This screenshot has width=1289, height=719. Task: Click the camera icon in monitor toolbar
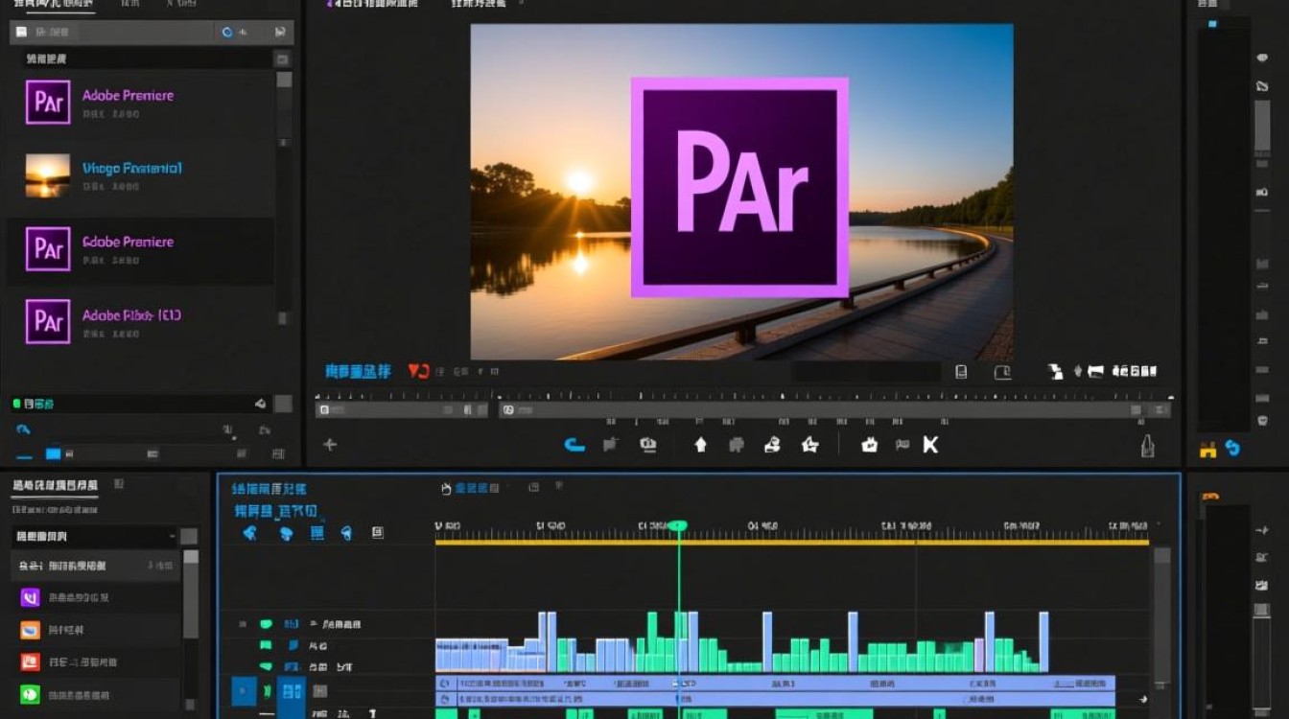click(x=648, y=445)
